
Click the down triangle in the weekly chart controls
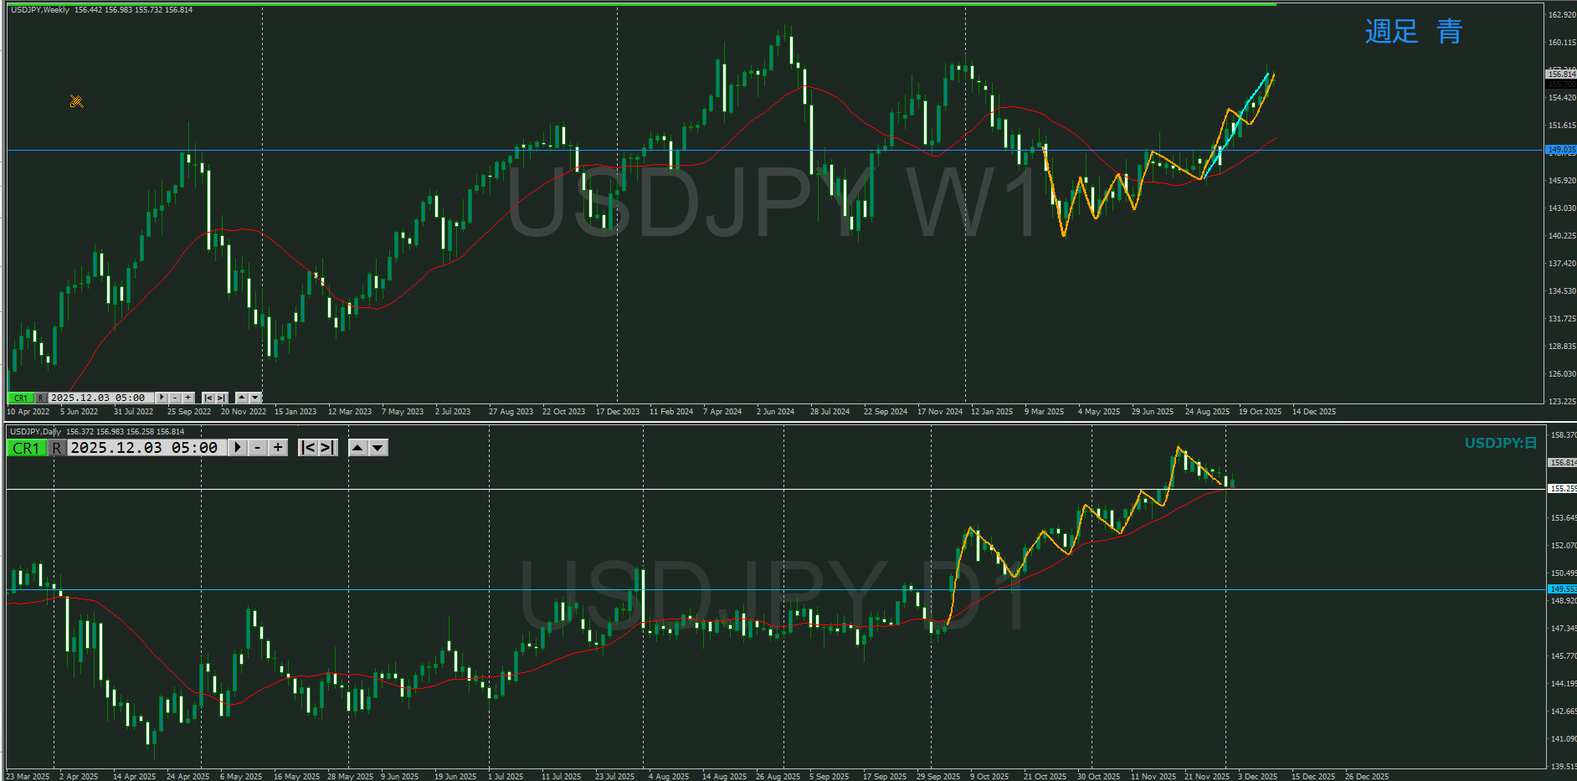coord(255,398)
